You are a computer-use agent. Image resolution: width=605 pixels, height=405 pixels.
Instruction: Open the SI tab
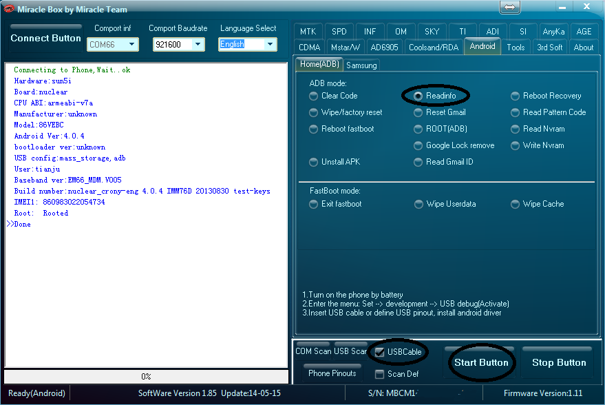coord(523,32)
